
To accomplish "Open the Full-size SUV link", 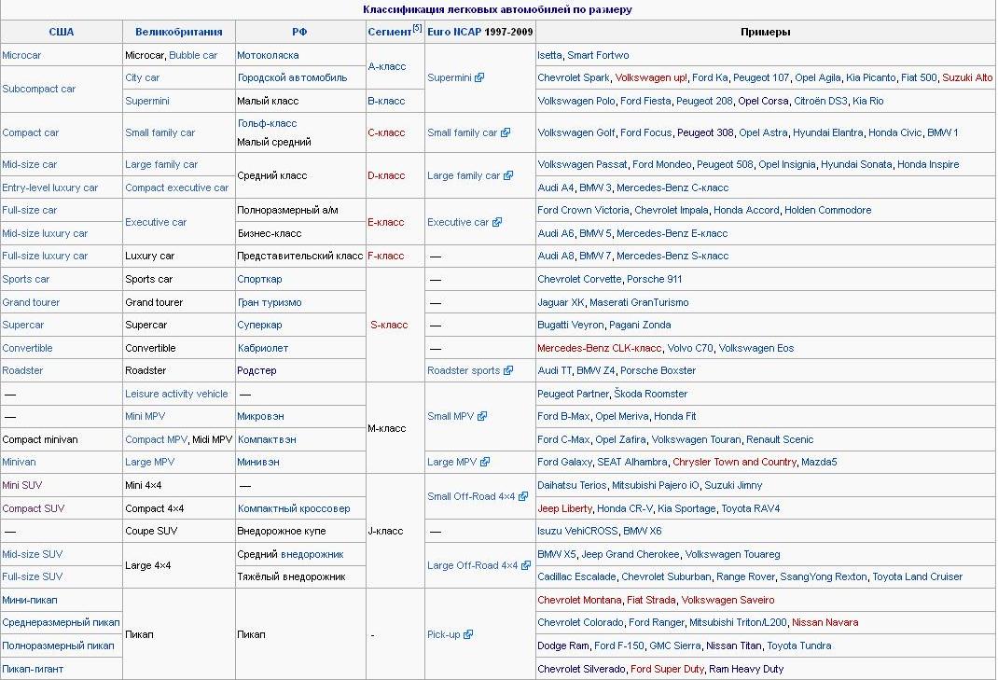I will (33, 576).
